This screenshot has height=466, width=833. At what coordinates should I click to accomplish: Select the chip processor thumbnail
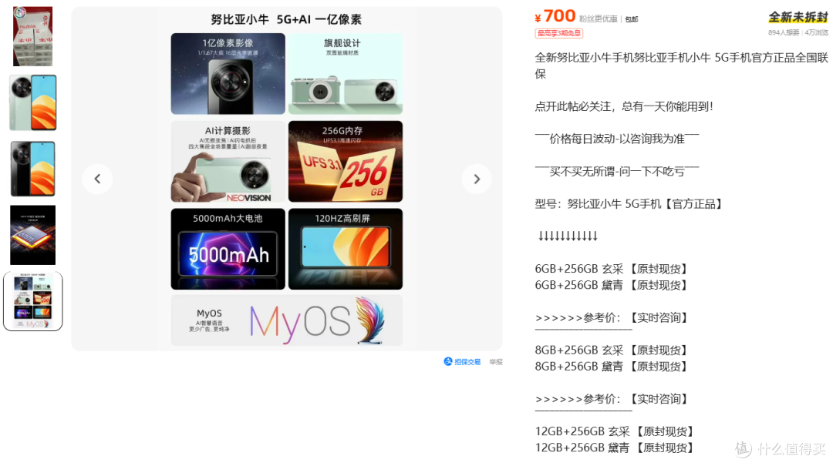(x=33, y=235)
